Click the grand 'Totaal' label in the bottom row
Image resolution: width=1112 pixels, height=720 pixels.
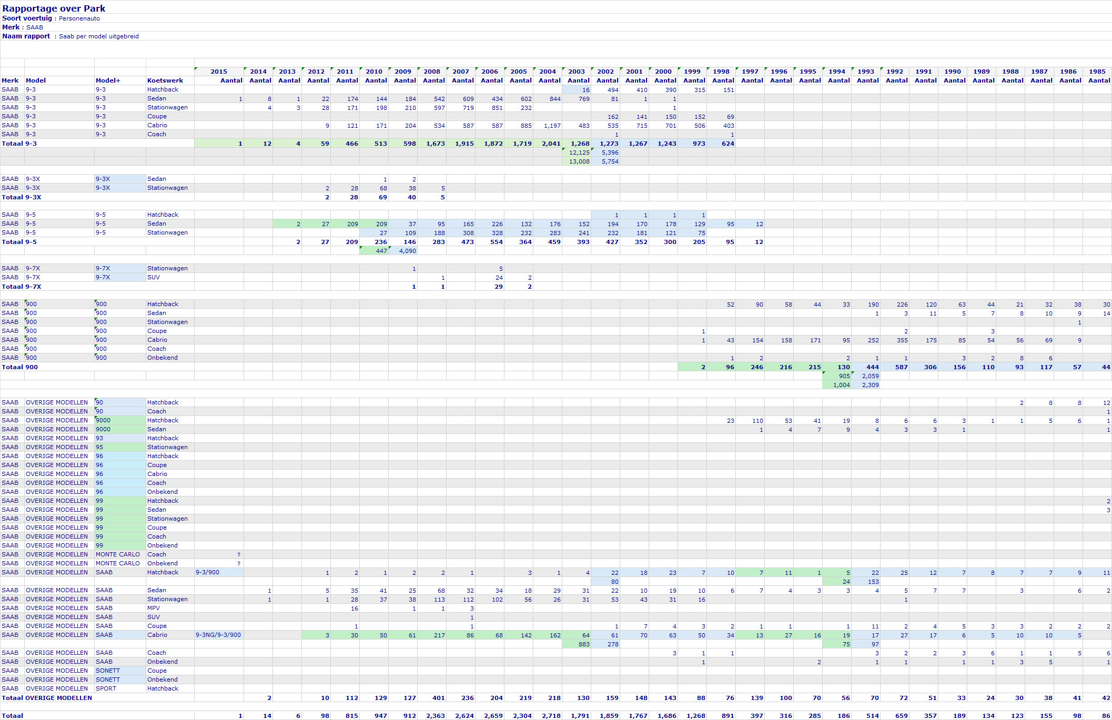[13, 716]
